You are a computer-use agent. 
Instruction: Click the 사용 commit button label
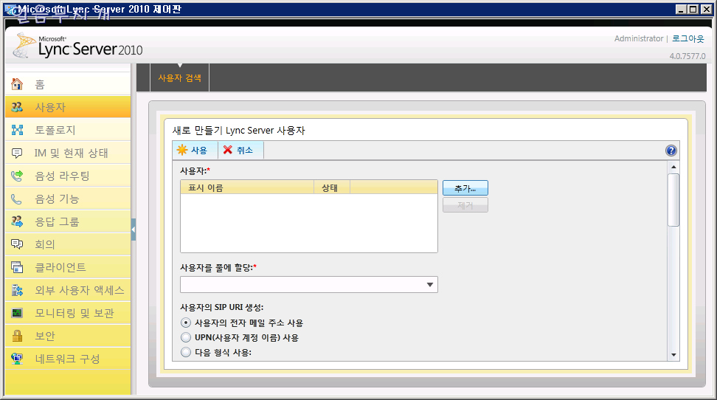coord(199,150)
